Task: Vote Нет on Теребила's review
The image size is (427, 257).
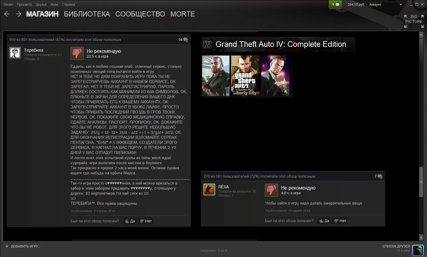Action: tap(146, 221)
